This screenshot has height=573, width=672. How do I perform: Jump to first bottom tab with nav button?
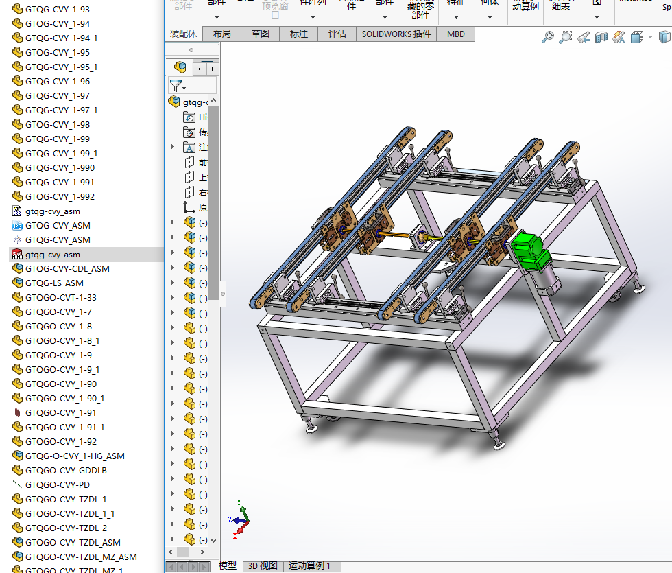(x=171, y=567)
